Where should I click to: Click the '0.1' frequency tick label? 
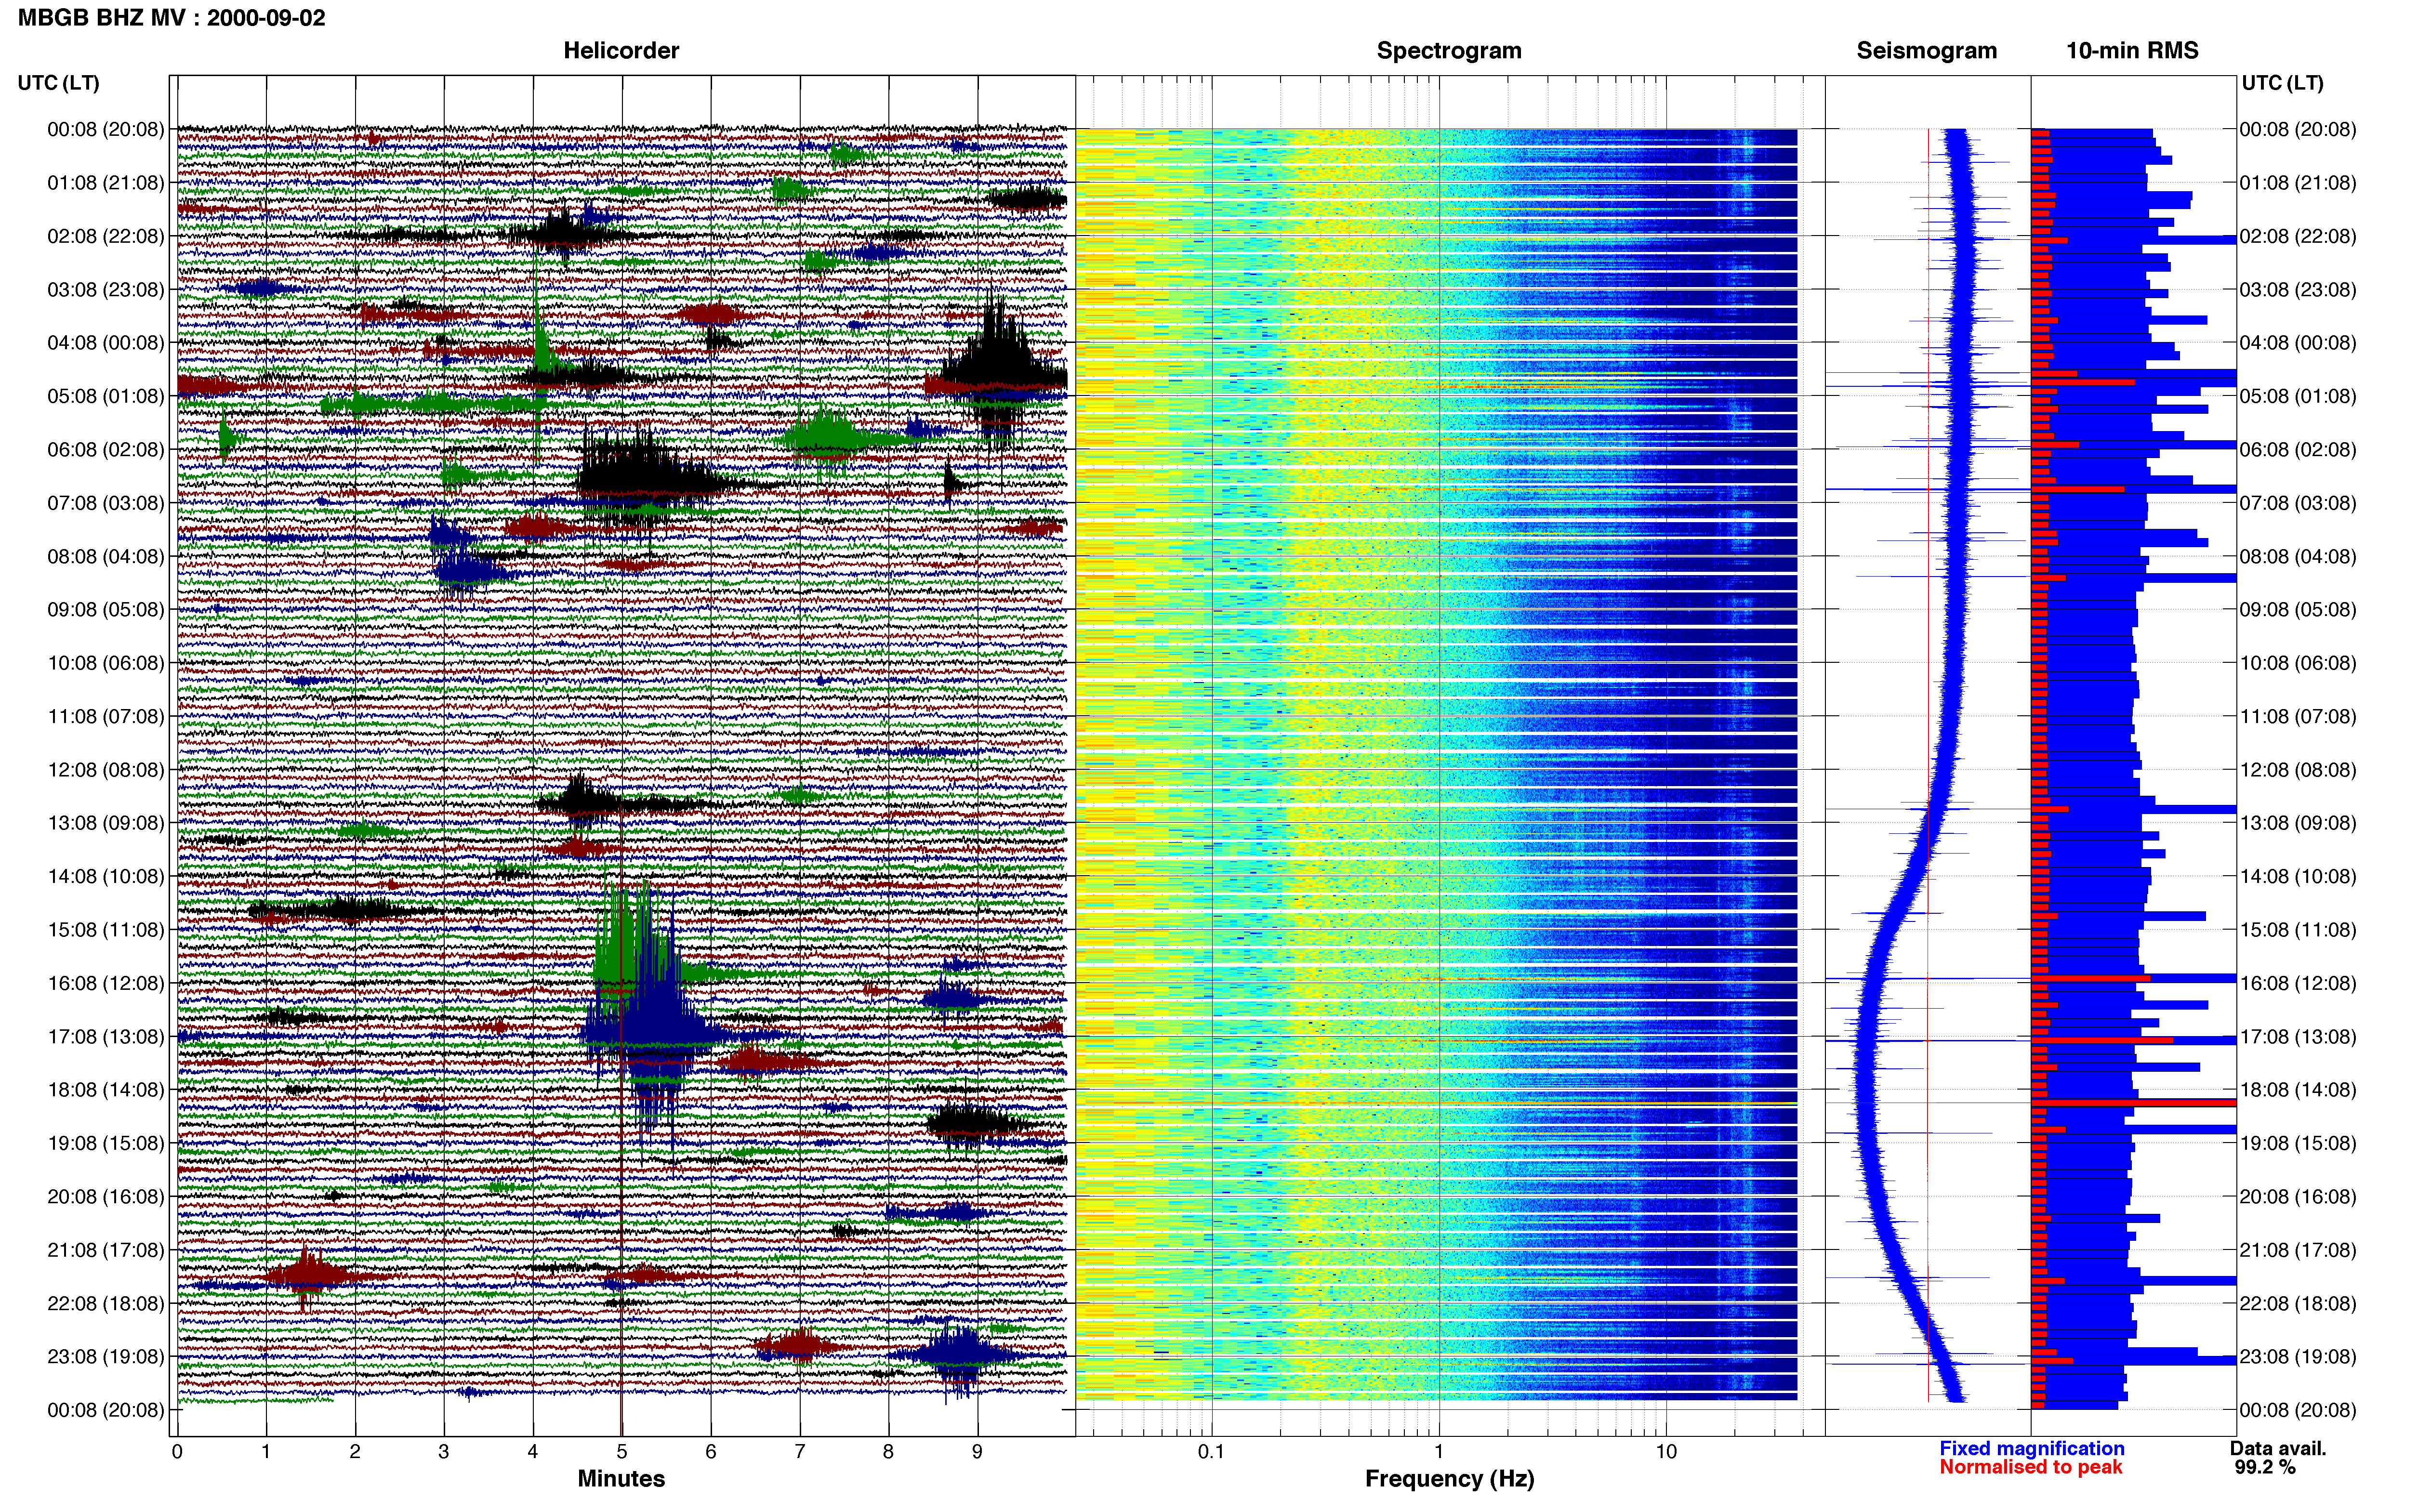pyautogui.click(x=1211, y=1452)
